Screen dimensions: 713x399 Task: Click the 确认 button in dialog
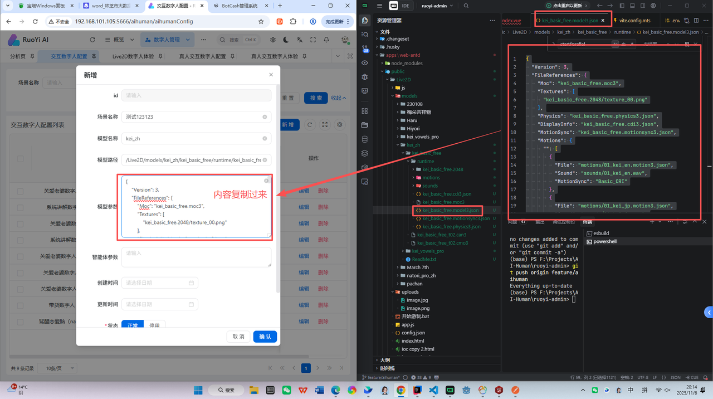pyautogui.click(x=265, y=337)
